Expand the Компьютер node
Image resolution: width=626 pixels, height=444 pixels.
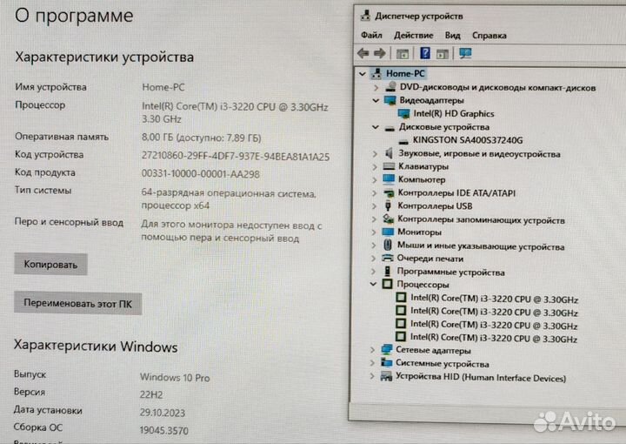[374, 180]
